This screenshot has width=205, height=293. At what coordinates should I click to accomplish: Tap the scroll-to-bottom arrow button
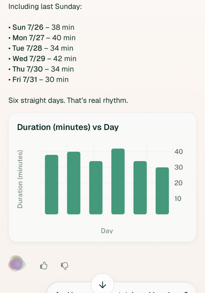pyautogui.click(x=102, y=285)
